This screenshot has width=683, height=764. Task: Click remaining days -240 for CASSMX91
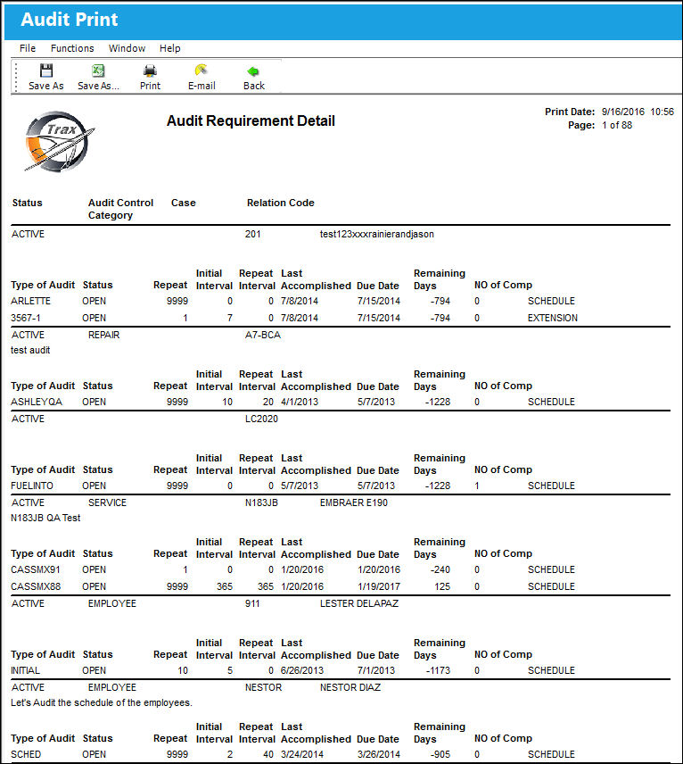(x=440, y=569)
